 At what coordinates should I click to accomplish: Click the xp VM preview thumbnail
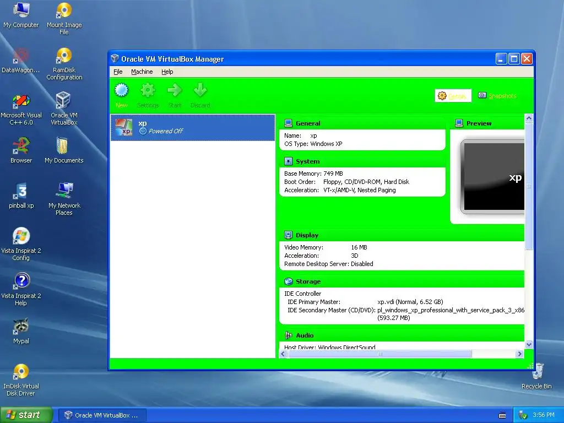point(492,177)
